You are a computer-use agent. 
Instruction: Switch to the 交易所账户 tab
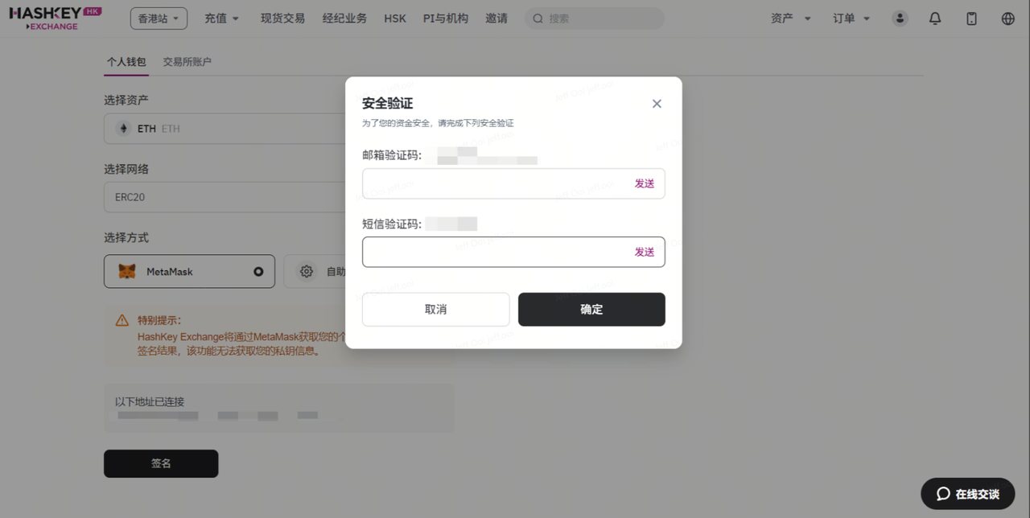point(187,62)
